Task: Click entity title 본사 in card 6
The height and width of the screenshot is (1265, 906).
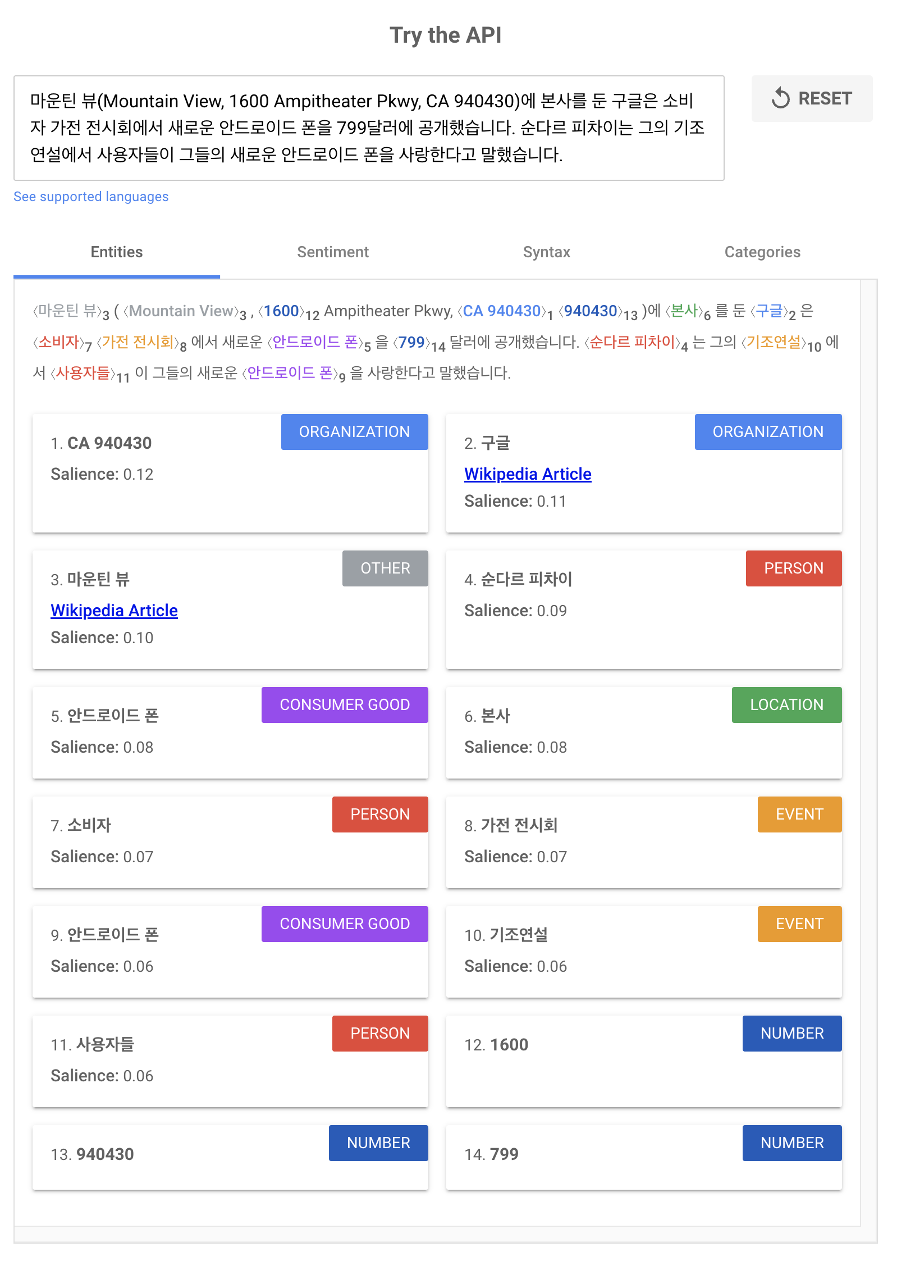Action: [496, 716]
